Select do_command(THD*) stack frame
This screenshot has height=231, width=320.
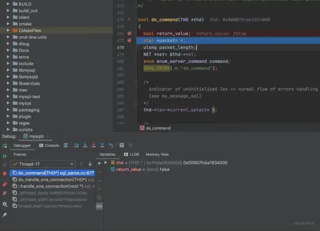pos(52,173)
